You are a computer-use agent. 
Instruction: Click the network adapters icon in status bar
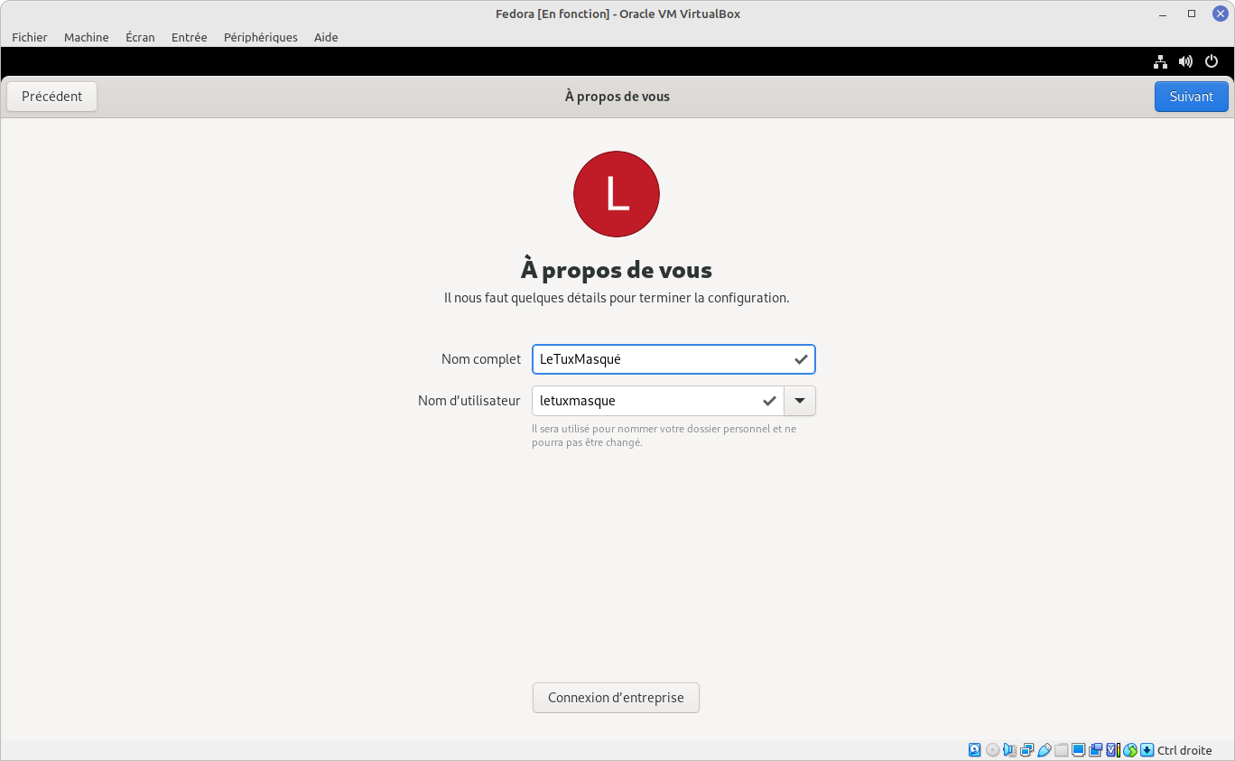[1027, 750]
